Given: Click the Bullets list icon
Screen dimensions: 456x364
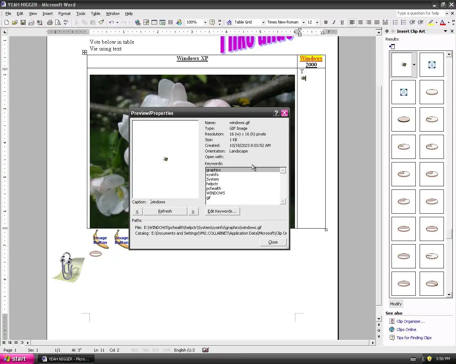Looking at the screenshot, I should tap(404, 22).
